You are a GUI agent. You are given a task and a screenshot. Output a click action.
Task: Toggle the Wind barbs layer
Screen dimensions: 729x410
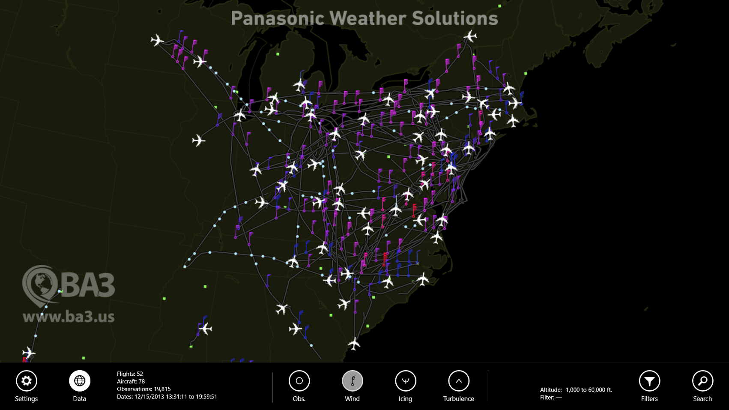coord(352,381)
